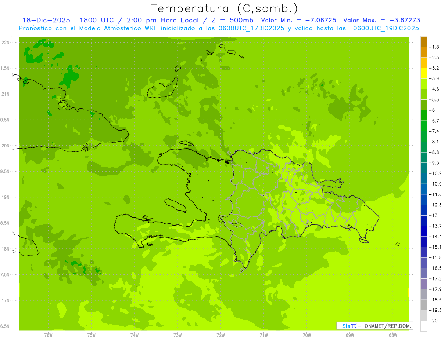The height and width of the screenshot is (340, 441).
Task: Click the 'ONAMET/REP.DOM.' credit label
Action: [388, 326]
